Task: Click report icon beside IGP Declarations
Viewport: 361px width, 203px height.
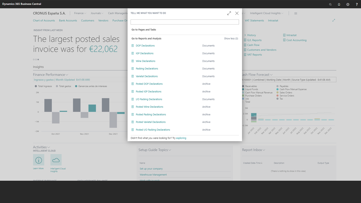Action: 133,53
